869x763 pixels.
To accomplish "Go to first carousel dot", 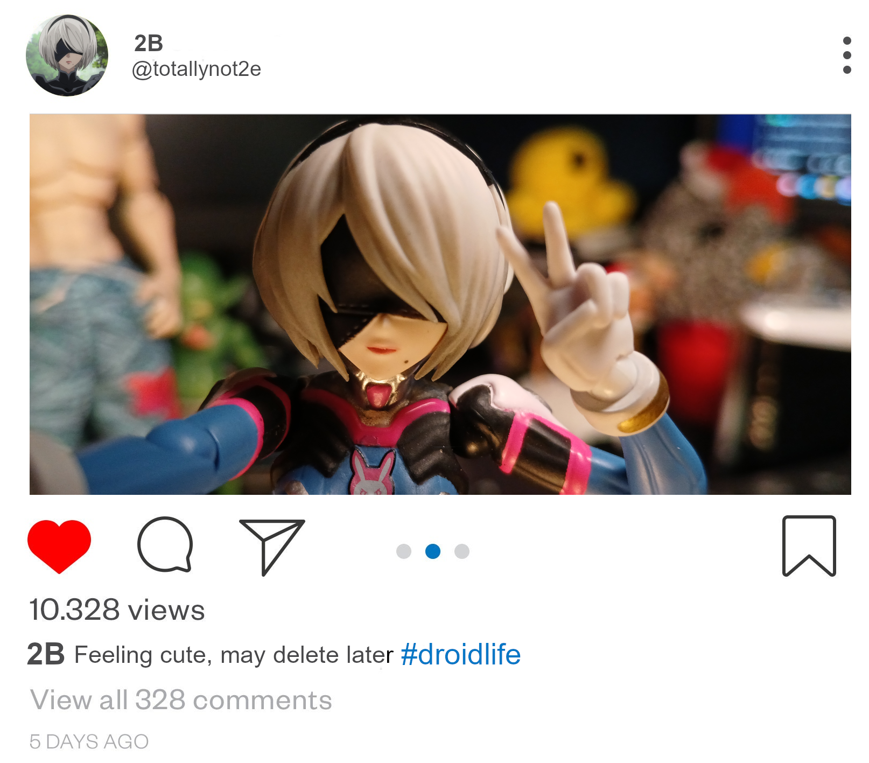I will click(404, 551).
